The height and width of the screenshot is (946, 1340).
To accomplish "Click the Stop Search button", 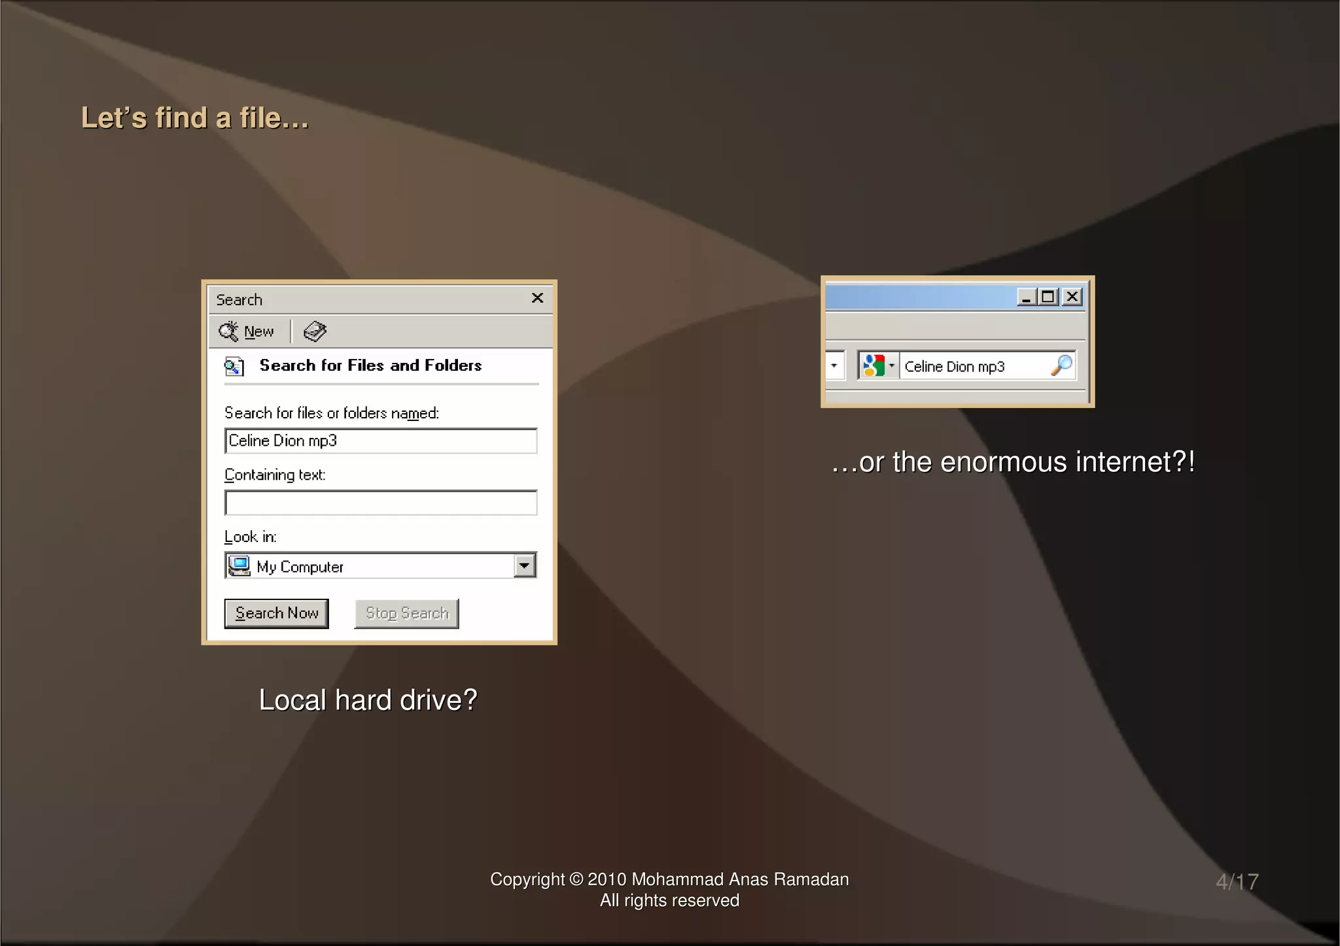I will tap(406, 613).
